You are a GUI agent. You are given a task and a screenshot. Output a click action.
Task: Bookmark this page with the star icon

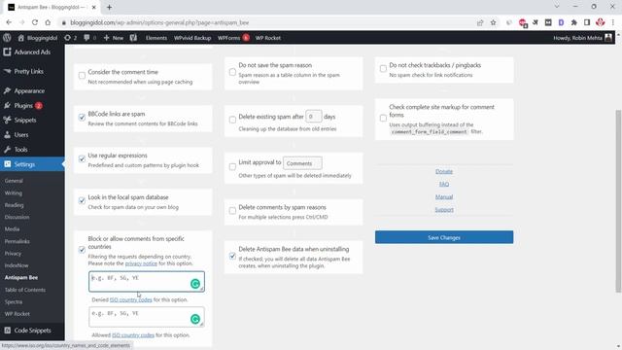pyautogui.click(x=493, y=22)
